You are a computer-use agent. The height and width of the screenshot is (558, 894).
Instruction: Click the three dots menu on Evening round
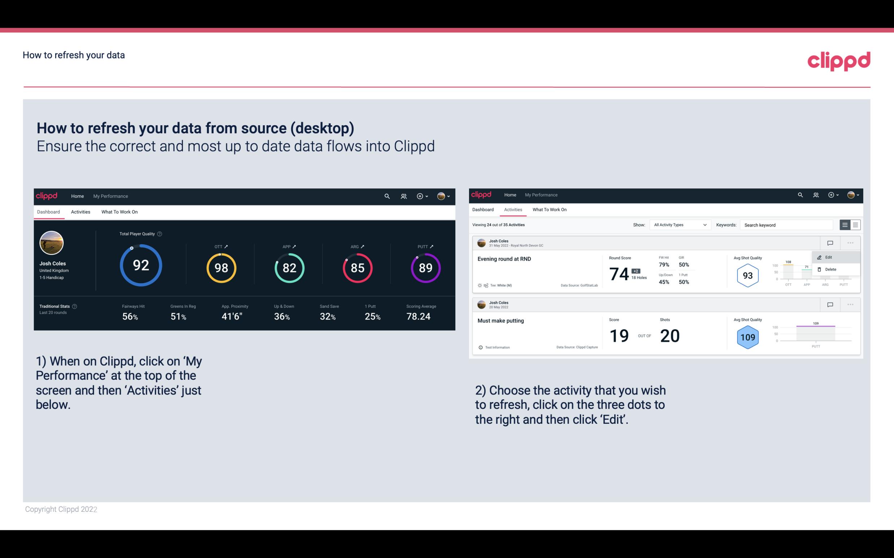[850, 242]
